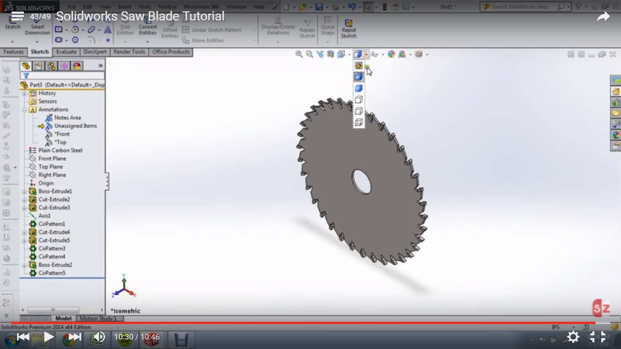This screenshot has height=349, width=621.
Task: Open the Convert Entities dropdown arrow
Action: (x=148, y=42)
